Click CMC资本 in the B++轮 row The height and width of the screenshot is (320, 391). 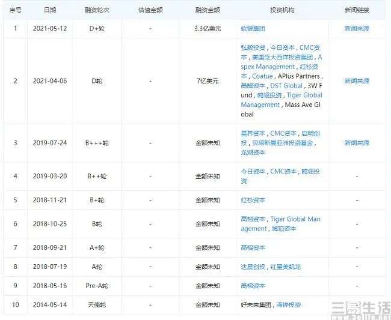283,172
